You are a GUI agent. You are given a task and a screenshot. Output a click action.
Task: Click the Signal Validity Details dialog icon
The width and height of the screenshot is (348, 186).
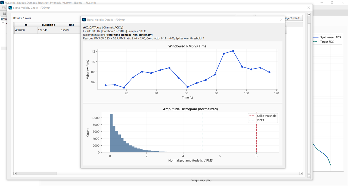tap(84, 20)
